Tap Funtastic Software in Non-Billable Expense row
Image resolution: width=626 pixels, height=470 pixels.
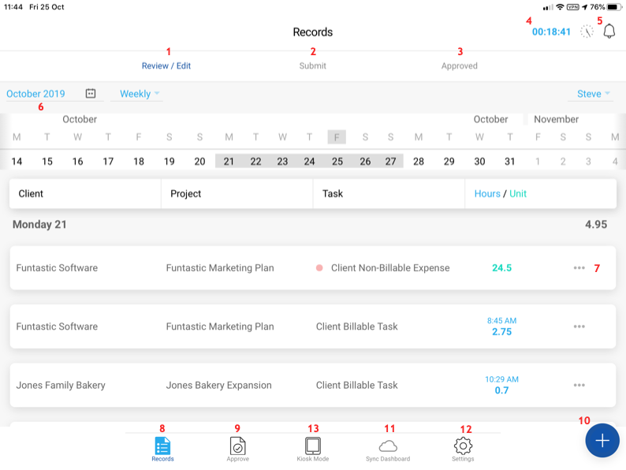(x=57, y=267)
